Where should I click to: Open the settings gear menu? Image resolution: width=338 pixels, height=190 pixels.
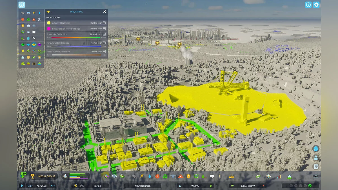click(316, 5)
